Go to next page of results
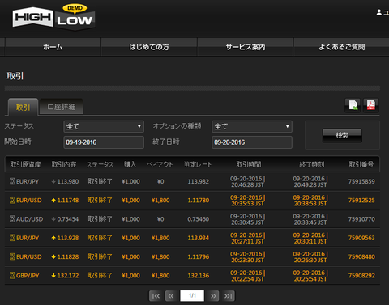Viewport: 389px width, 305px height. pyautogui.click(x=213, y=296)
